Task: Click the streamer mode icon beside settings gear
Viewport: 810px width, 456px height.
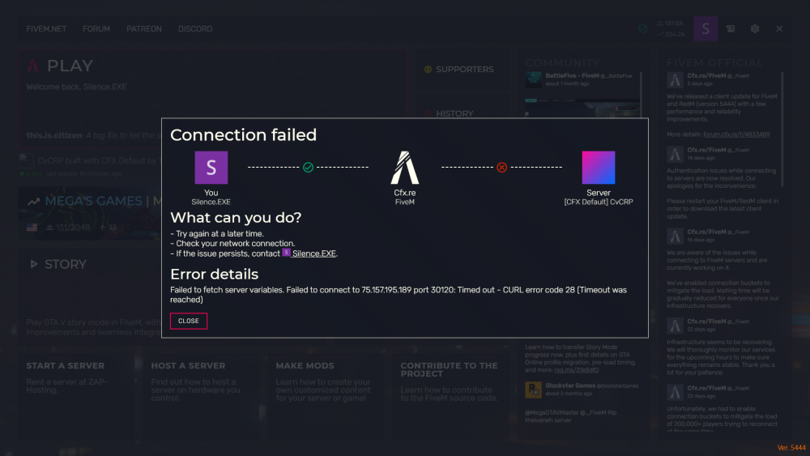Action: [x=730, y=28]
